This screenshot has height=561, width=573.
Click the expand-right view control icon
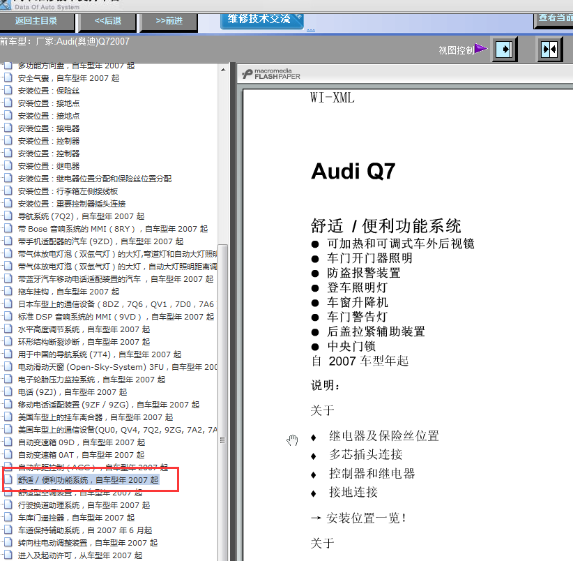504,49
